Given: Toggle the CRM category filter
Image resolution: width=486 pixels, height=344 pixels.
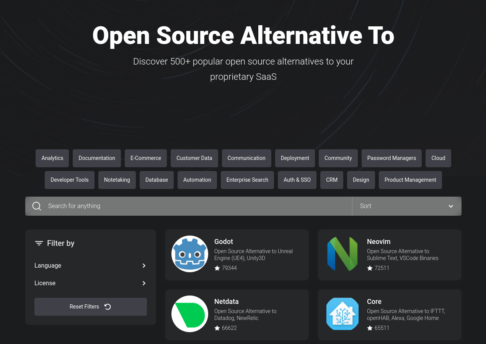Looking at the screenshot, I should (332, 180).
